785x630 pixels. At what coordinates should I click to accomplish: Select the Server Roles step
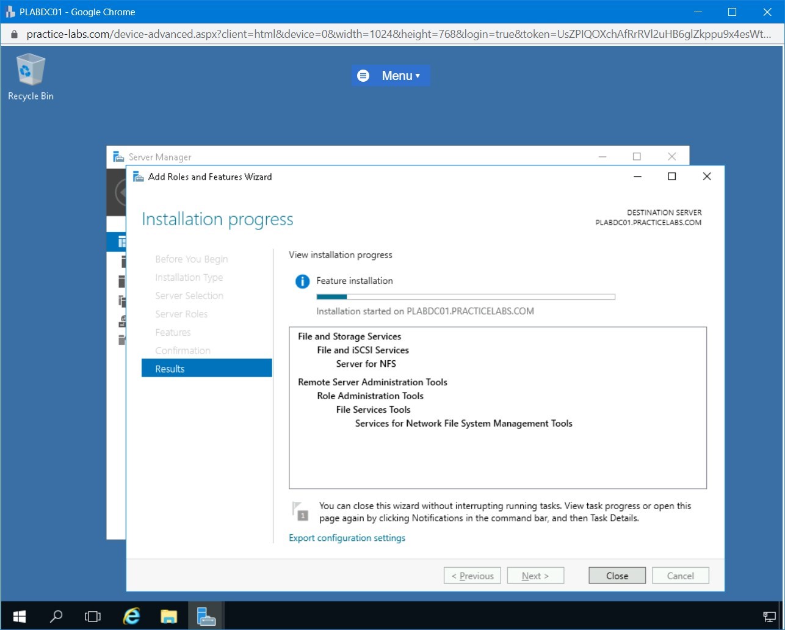click(x=181, y=314)
